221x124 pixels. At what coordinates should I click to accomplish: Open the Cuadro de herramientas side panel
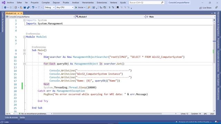pyautogui.click(x=3, y=22)
